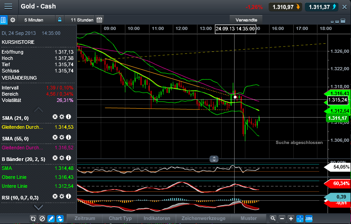Click the sell price 1.310,97 button
Image resolution: width=351 pixels, height=224 pixels.
pos(286,7)
